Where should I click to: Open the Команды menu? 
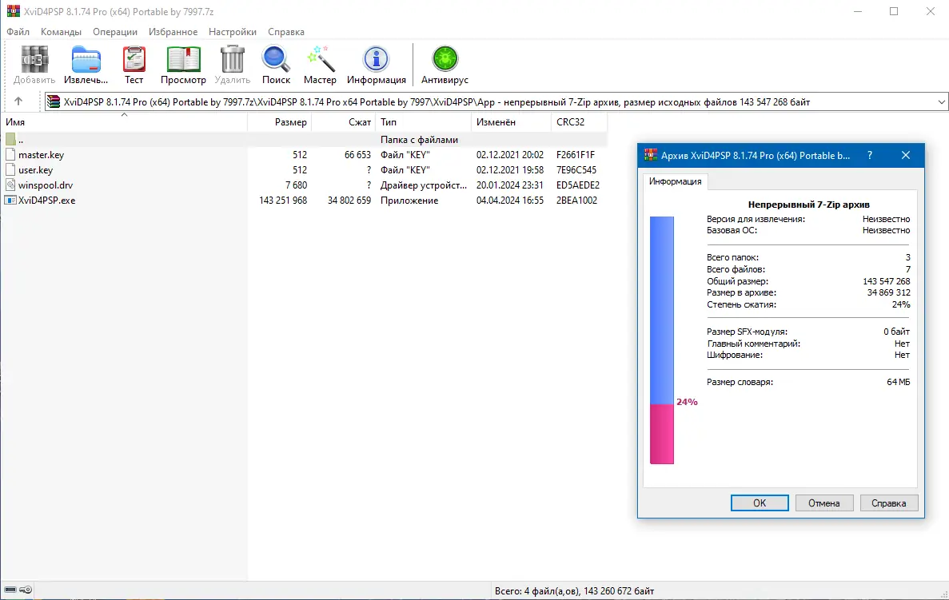pyautogui.click(x=61, y=31)
